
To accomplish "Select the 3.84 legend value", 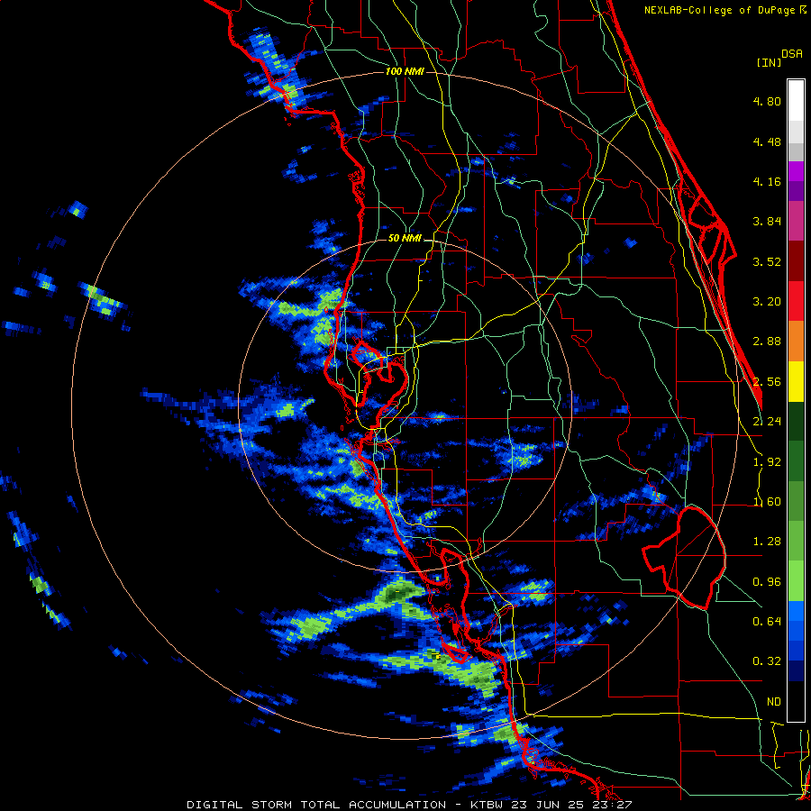I will [767, 222].
